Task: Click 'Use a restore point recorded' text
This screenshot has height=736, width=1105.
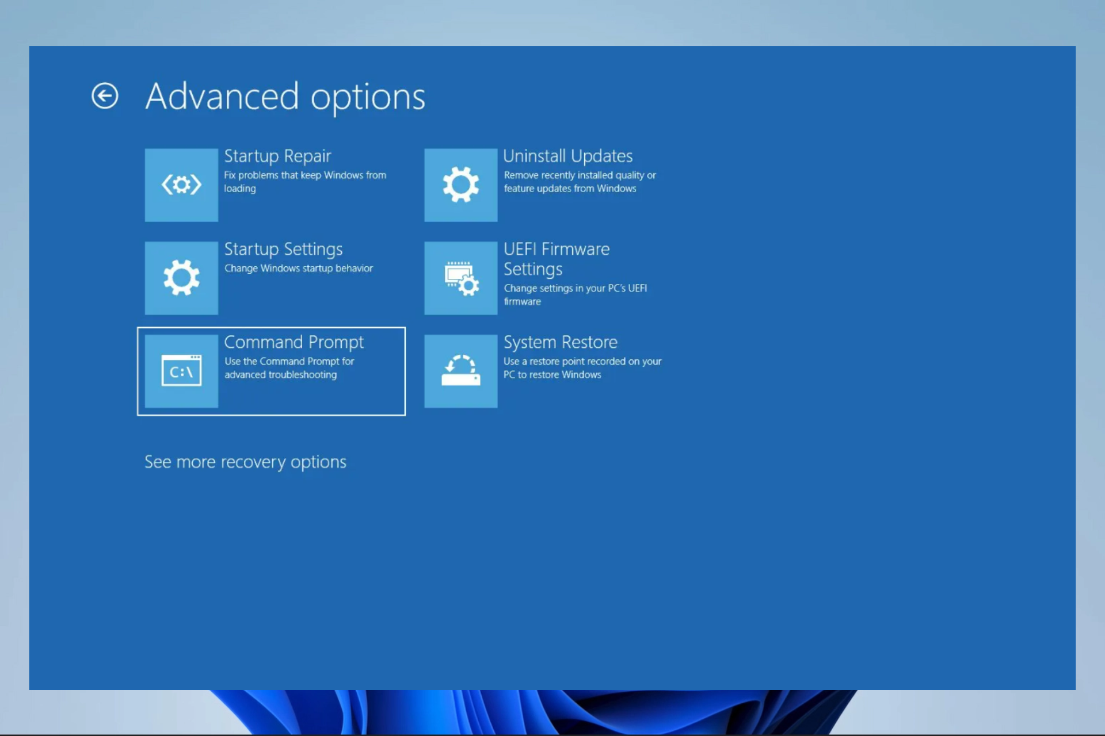Action: [582, 362]
